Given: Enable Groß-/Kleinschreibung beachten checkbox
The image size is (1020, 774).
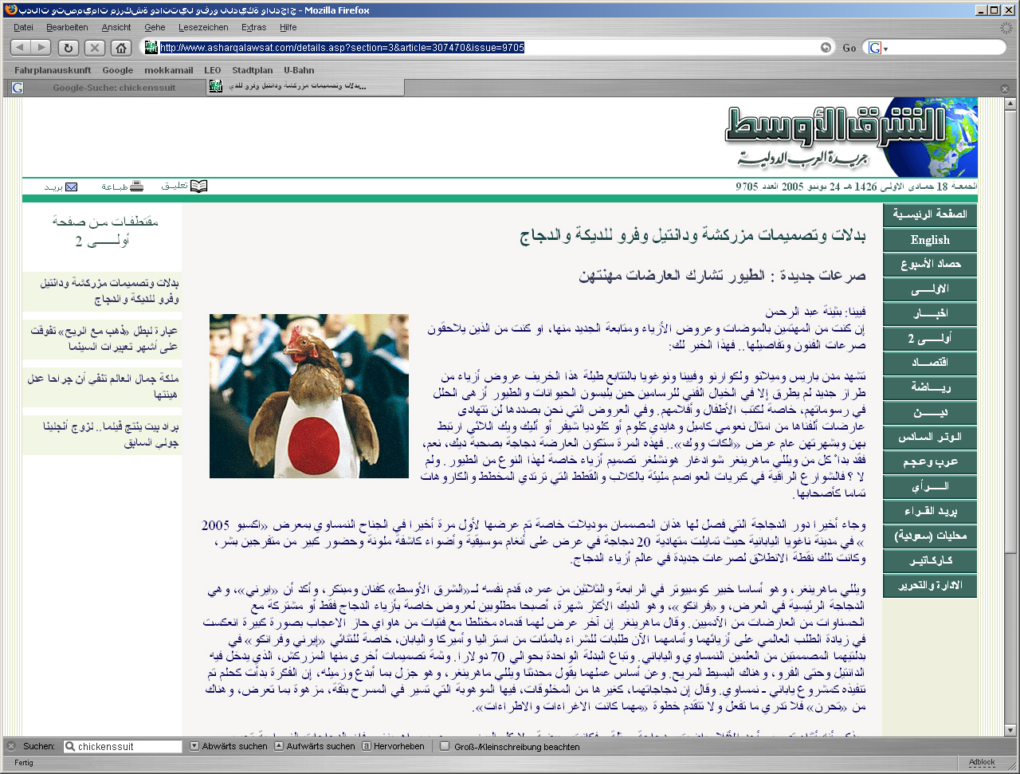Looking at the screenshot, I should coord(445,747).
